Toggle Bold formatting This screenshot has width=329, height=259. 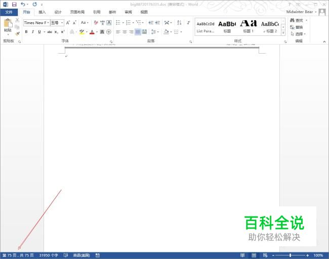pyautogui.click(x=26, y=31)
